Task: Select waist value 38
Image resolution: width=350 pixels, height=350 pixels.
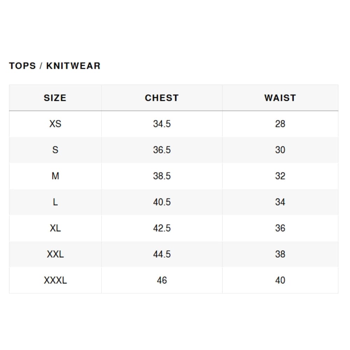Action: click(x=280, y=254)
